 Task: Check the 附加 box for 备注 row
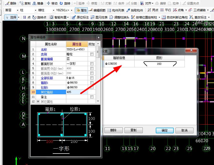coord(92,97)
